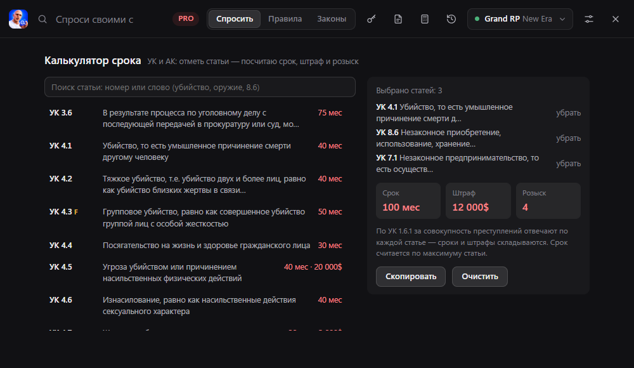Switch to the Законы tab

(332, 19)
